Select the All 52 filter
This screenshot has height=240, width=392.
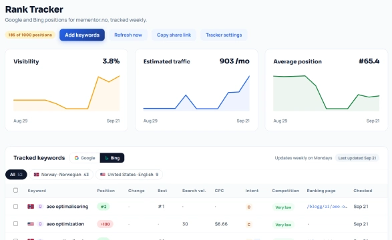16,175
